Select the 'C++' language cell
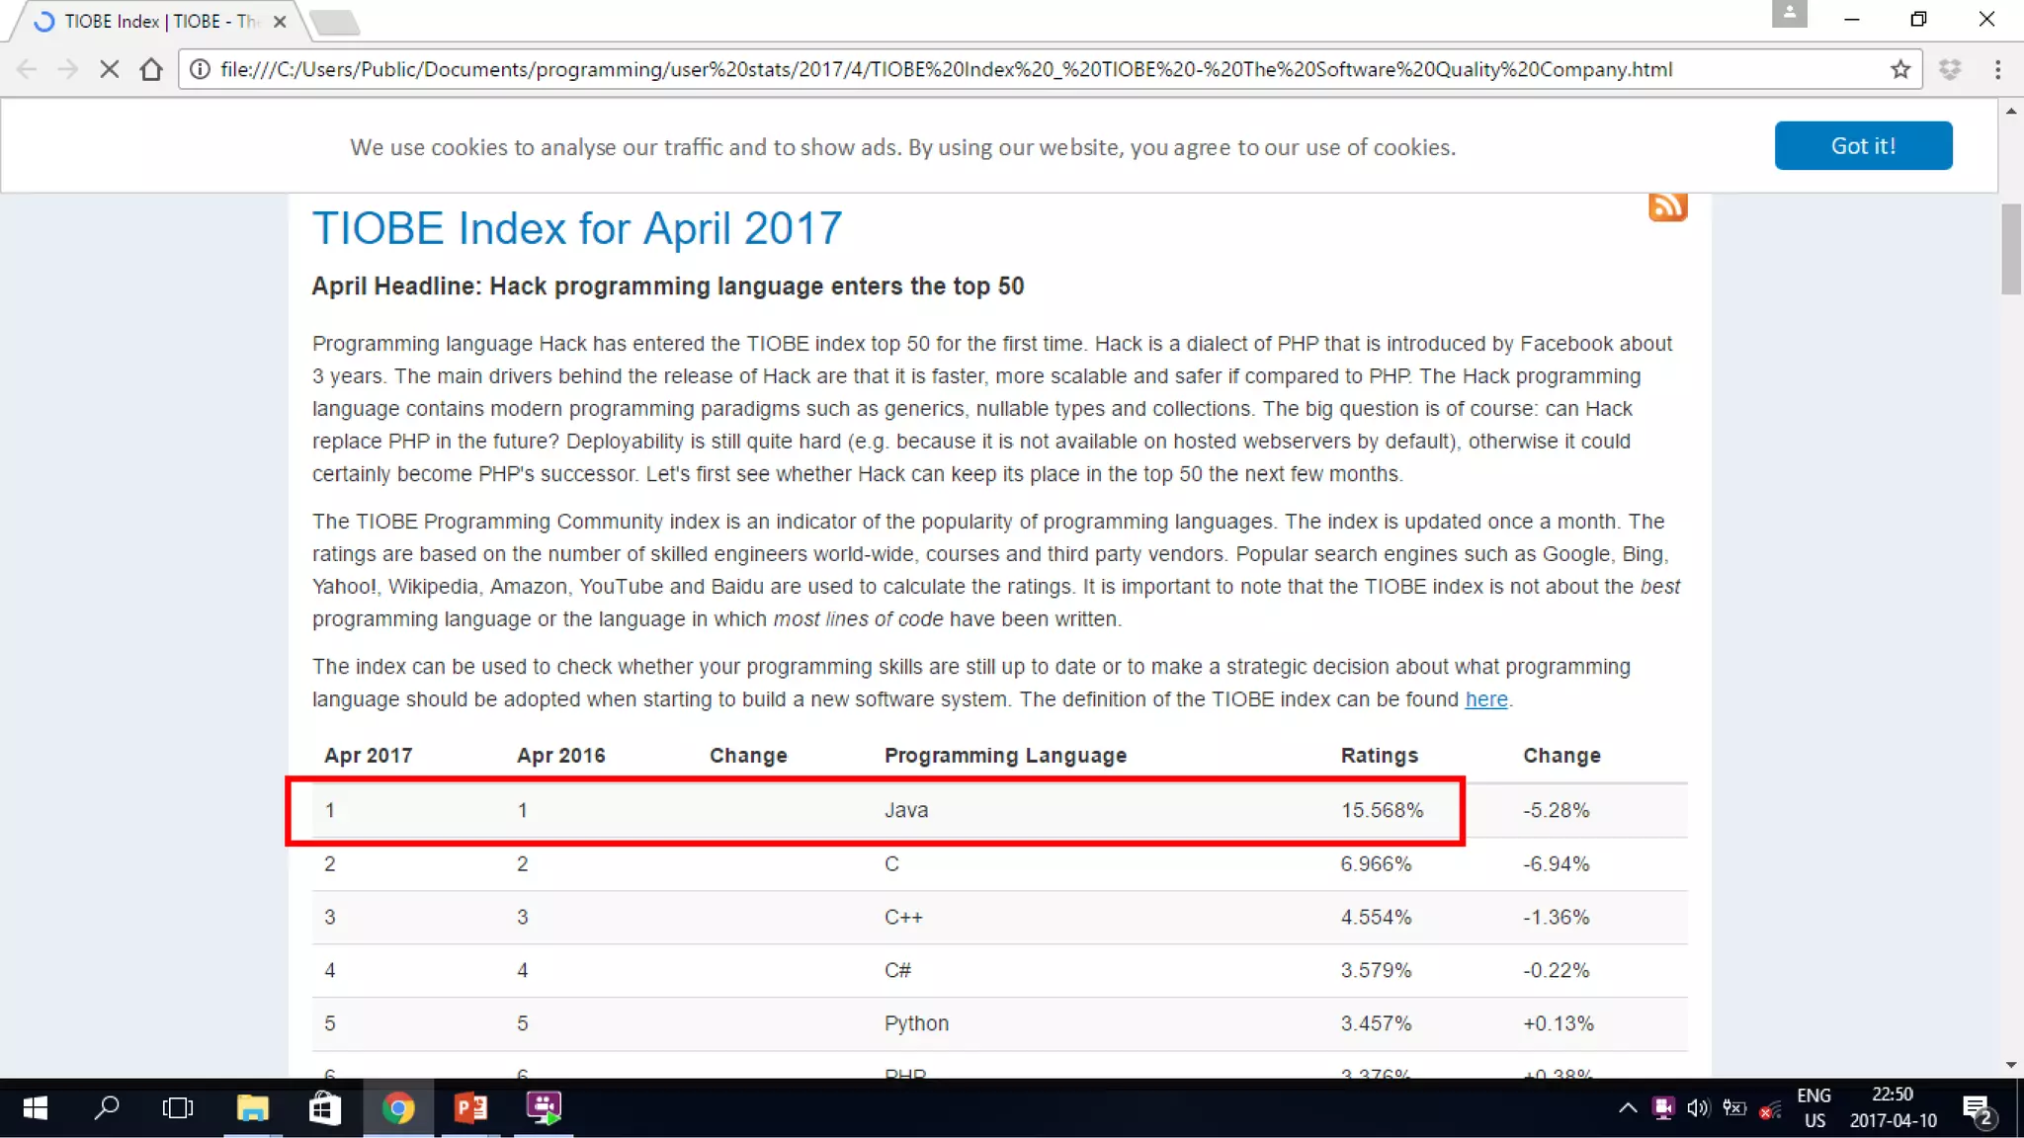Image resolution: width=2024 pixels, height=1138 pixels. click(903, 917)
